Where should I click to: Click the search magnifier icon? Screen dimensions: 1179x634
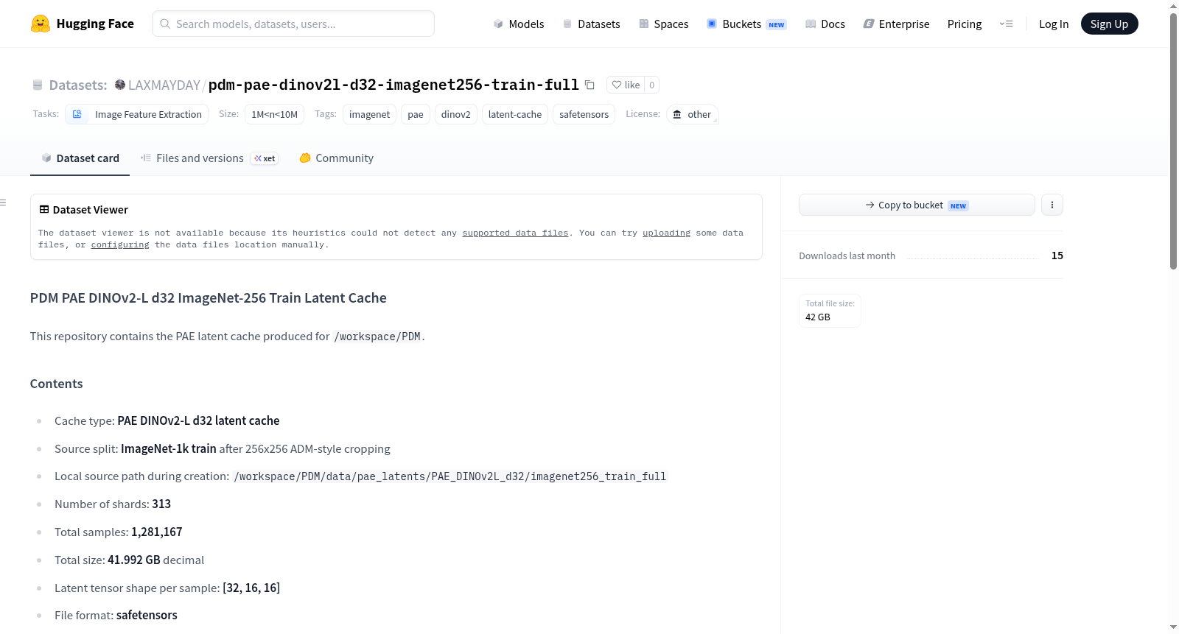[166, 24]
